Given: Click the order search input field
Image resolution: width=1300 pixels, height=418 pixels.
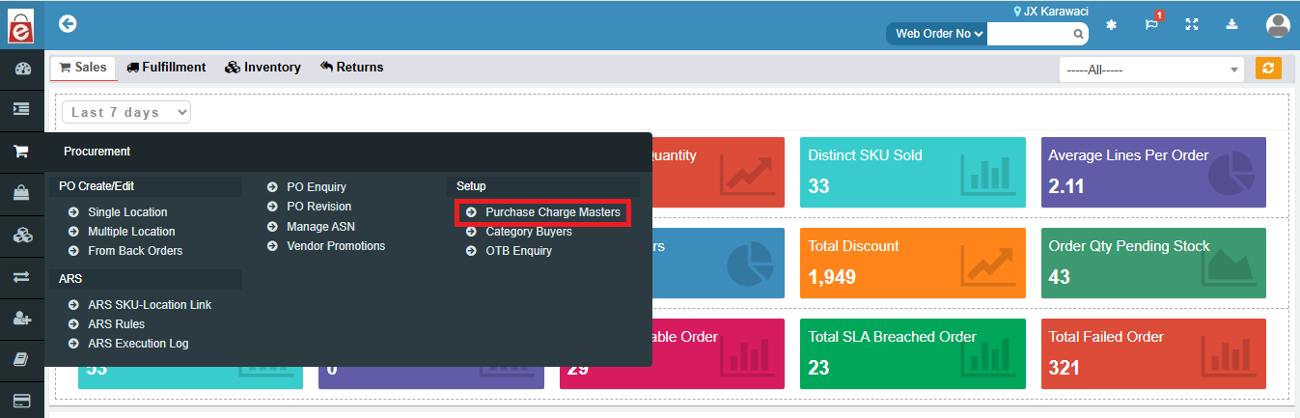Looking at the screenshot, I should 1030,34.
